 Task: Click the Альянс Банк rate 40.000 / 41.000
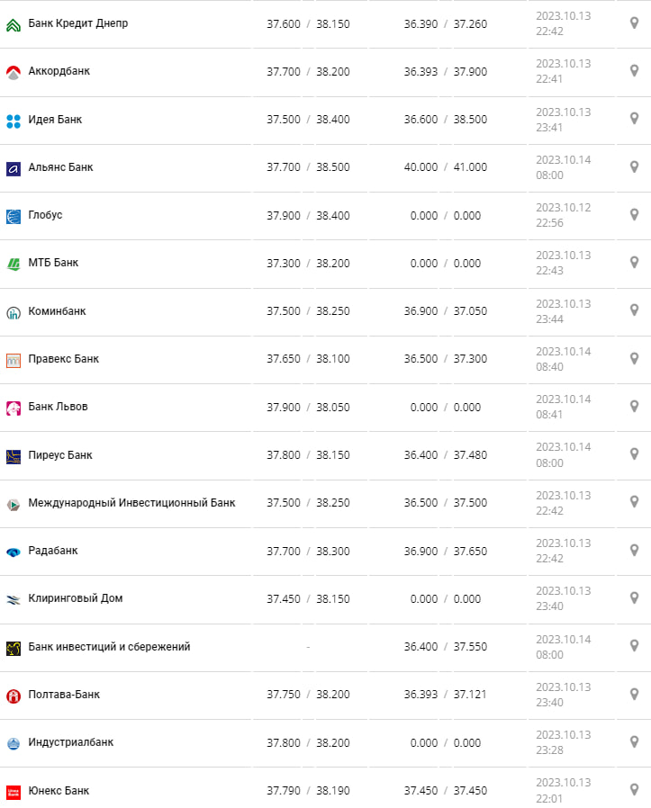[x=445, y=167]
